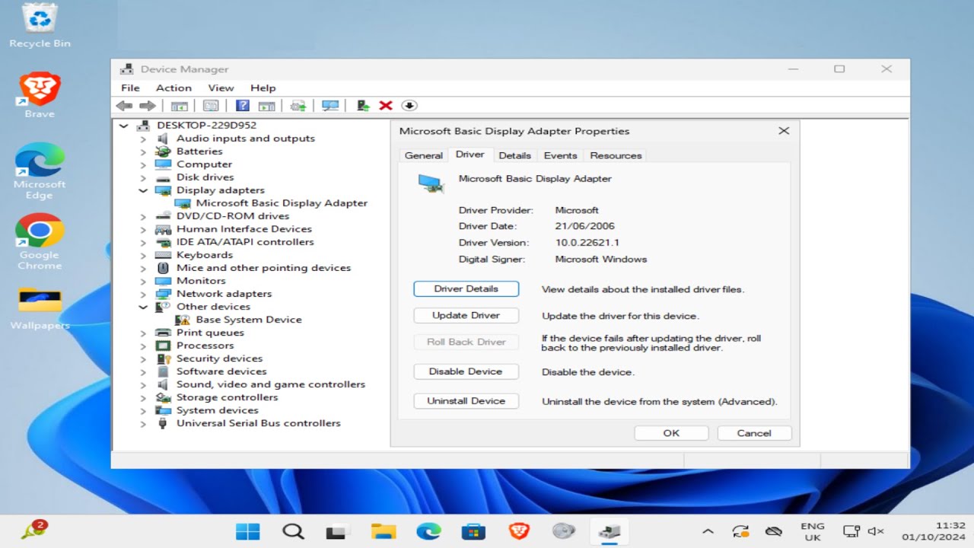Open Microsoft Store from the taskbar
The width and height of the screenshot is (974, 548).
[473, 531]
